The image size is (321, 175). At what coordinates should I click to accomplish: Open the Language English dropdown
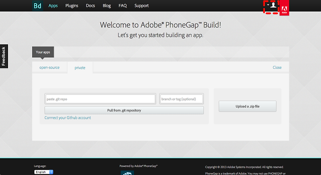pyautogui.click(x=44, y=172)
